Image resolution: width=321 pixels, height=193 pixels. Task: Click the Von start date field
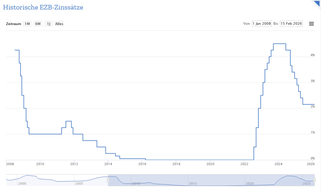coord(261,24)
